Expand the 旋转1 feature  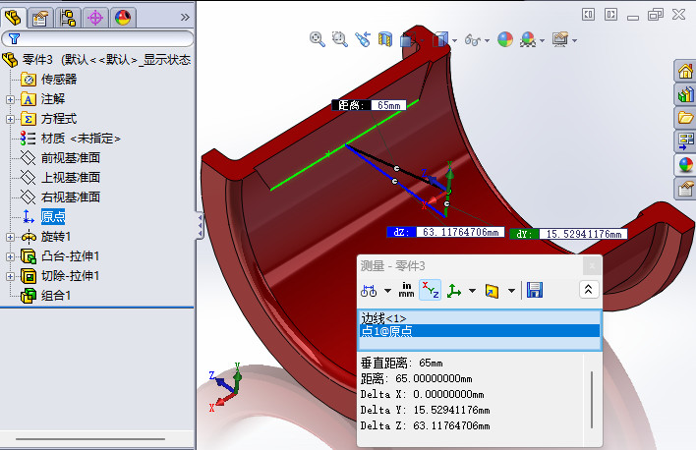click(x=10, y=237)
